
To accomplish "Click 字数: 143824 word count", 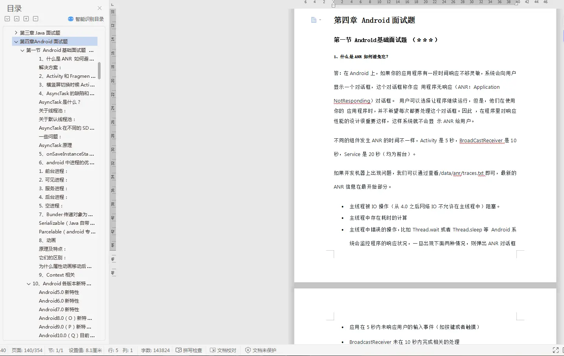I will pyautogui.click(x=155, y=350).
